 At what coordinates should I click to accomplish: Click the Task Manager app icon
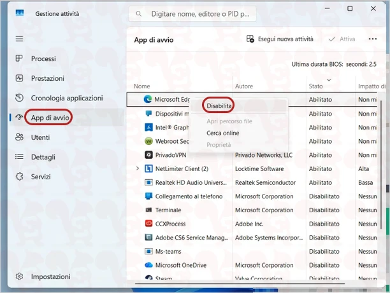point(20,13)
